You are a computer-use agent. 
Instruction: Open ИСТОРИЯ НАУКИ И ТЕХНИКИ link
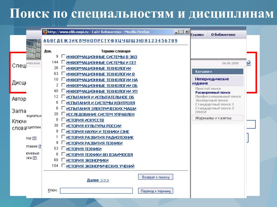98,132
